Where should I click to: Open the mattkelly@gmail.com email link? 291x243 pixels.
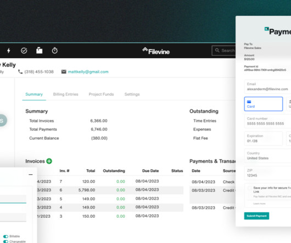point(88,71)
